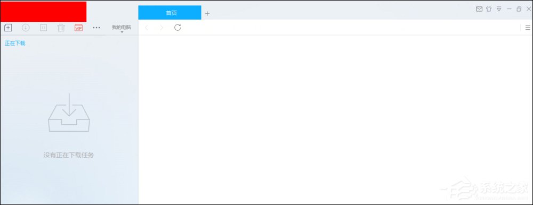Image resolution: width=533 pixels, height=205 pixels.
Task: Minimize the download manager window
Action: coord(509,9)
